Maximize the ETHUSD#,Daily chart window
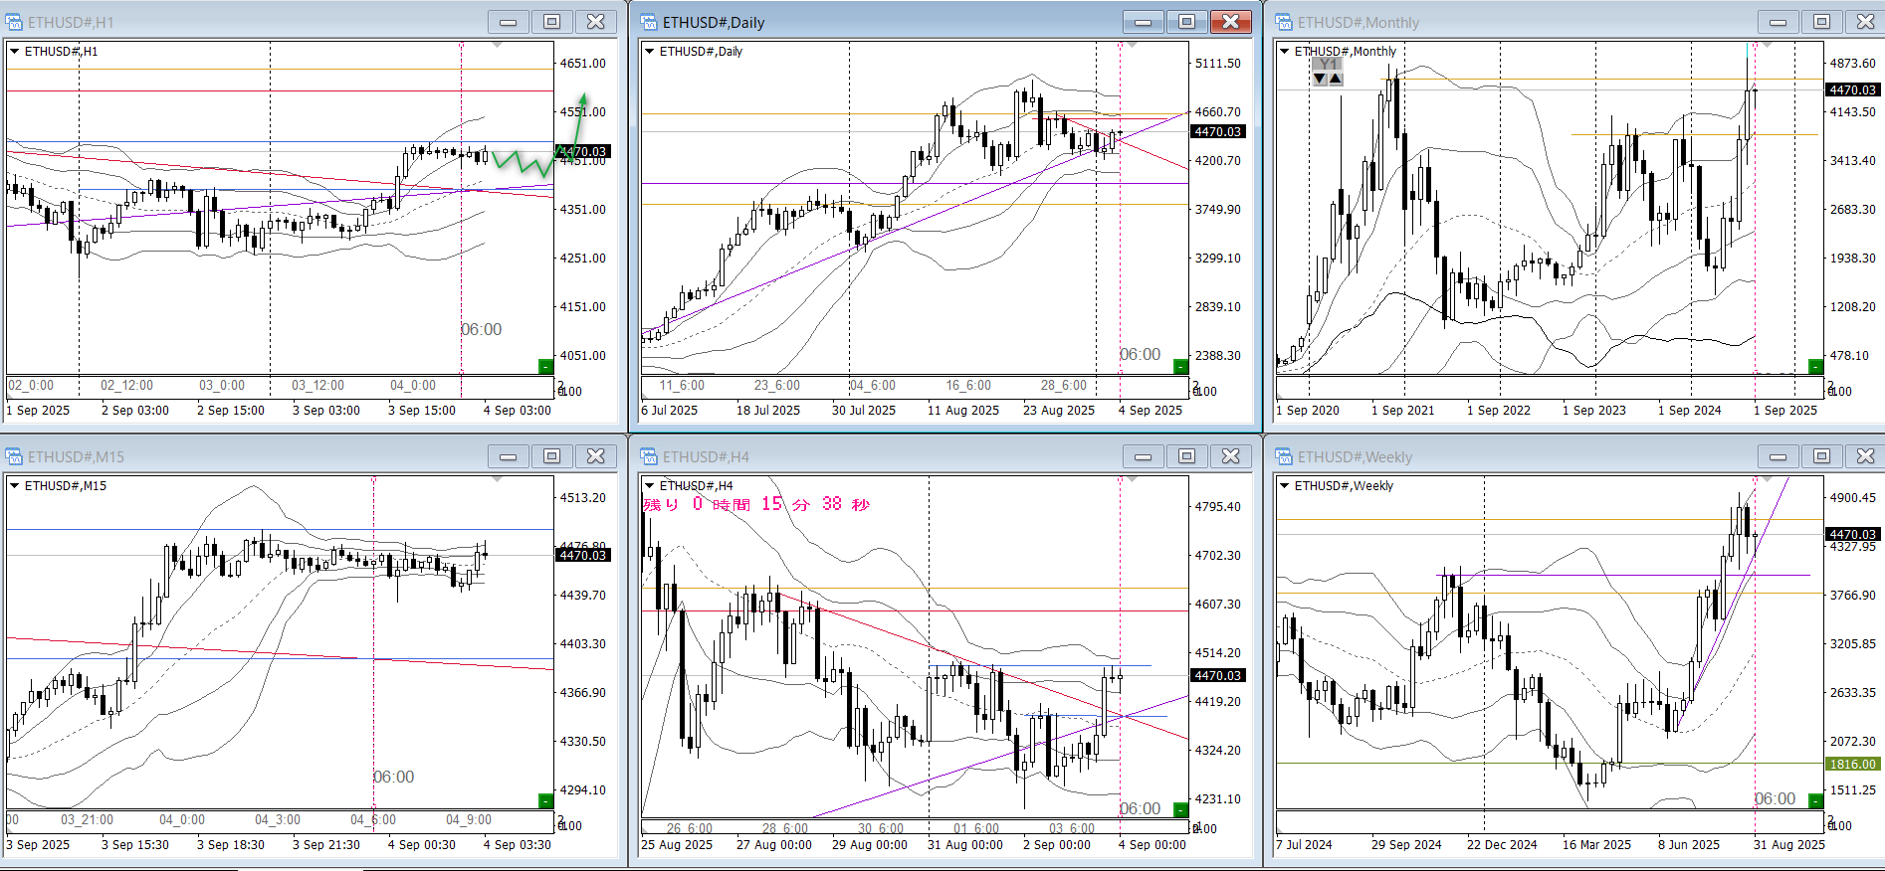Viewport: 1885px width, 871px height. [1186, 22]
